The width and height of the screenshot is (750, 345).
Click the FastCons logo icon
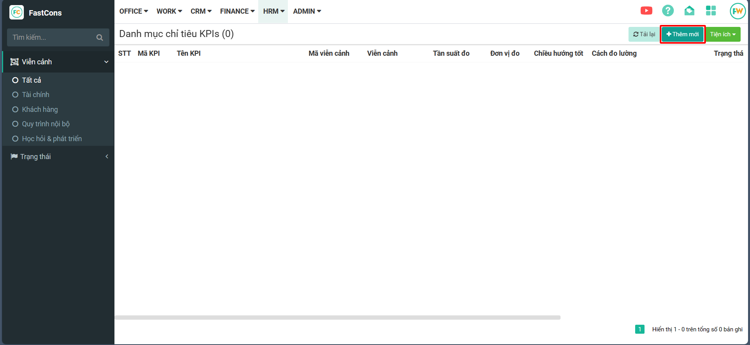[16, 12]
